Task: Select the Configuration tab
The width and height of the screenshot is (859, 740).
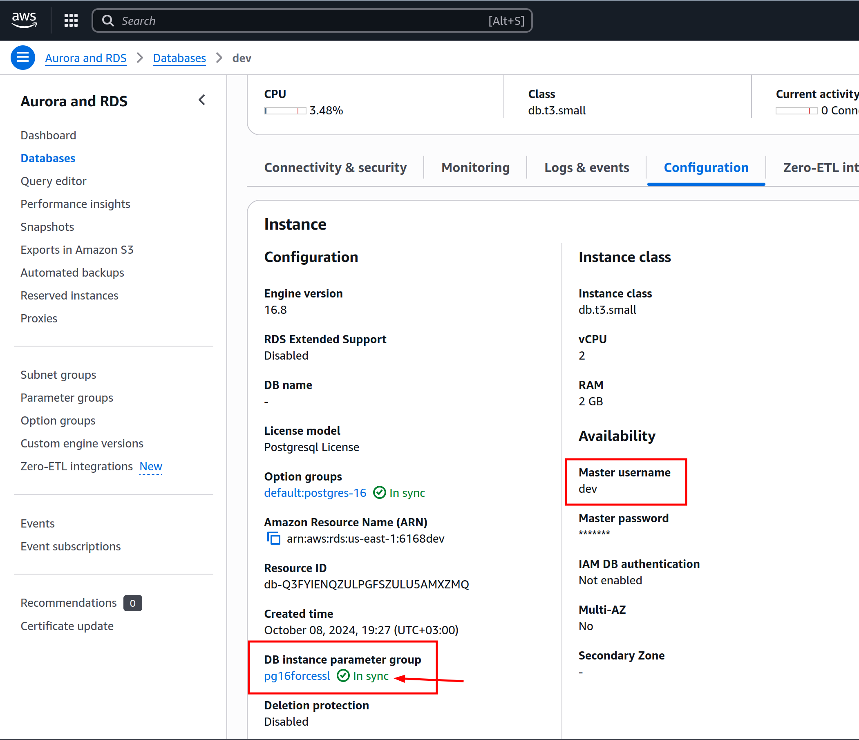Action: [x=706, y=167]
